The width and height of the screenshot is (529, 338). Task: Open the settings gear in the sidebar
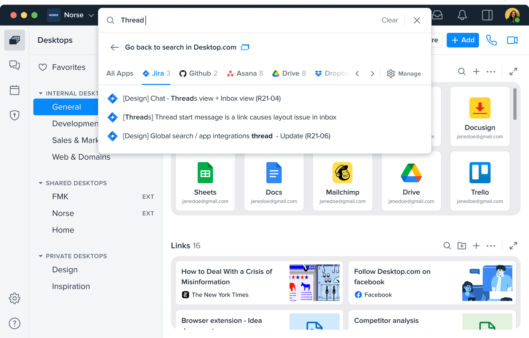(15, 298)
